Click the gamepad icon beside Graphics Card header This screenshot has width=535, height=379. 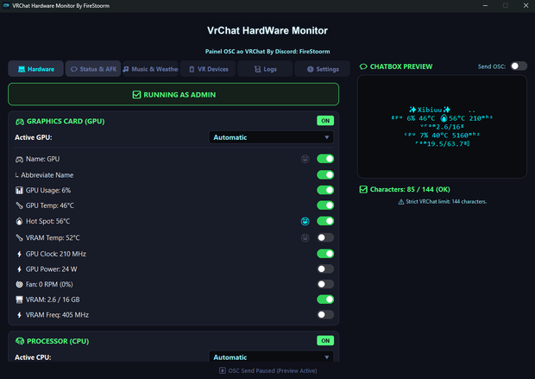pyautogui.click(x=20, y=122)
